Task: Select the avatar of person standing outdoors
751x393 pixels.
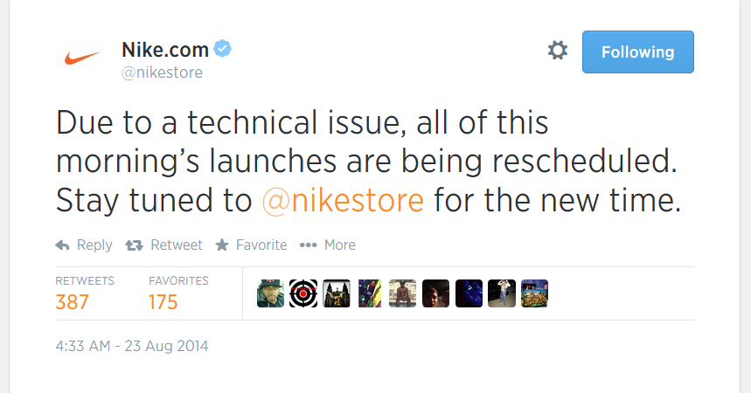Action: click(501, 293)
